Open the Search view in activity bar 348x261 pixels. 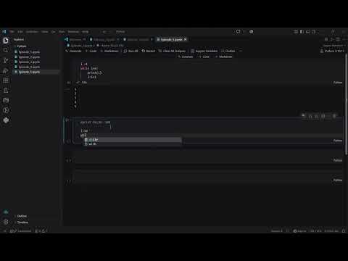pyautogui.click(x=6, y=50)
